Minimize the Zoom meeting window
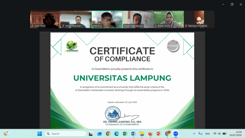 (223, 4)
